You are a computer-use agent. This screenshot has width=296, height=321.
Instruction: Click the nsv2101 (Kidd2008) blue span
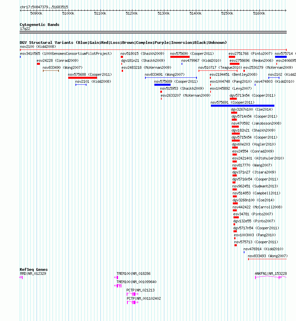(81, 85)
